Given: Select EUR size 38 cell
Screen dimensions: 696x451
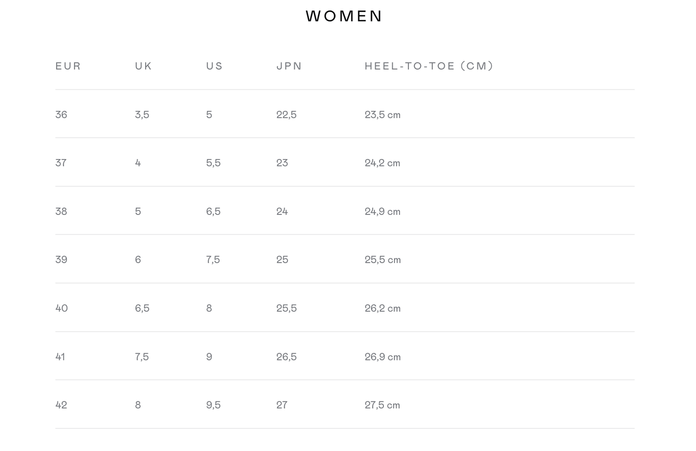Looking at the screenshot, I should tap(61, 212).
